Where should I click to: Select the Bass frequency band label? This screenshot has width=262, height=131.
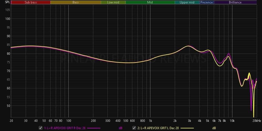(x=75, y=2)
